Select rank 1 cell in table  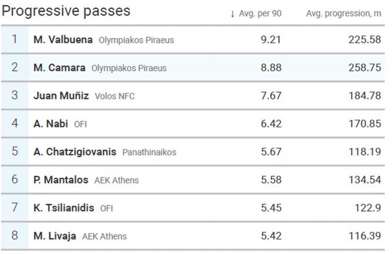pyautogui.click(x=14, y=39)
